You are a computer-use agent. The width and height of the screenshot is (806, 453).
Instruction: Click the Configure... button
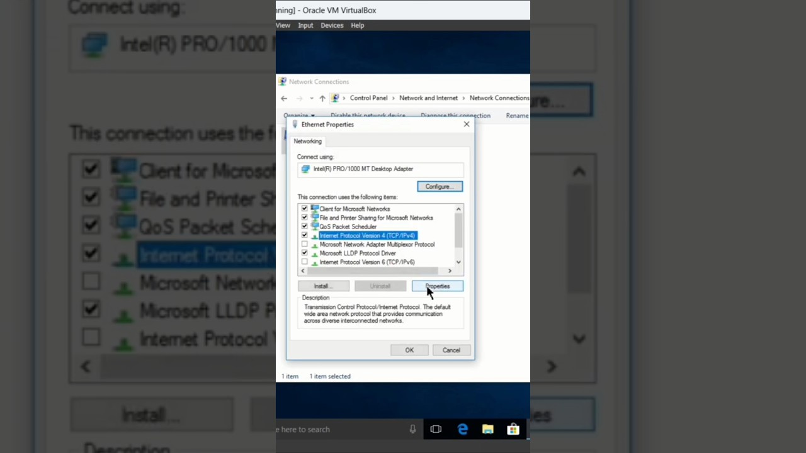click(440, 186)
